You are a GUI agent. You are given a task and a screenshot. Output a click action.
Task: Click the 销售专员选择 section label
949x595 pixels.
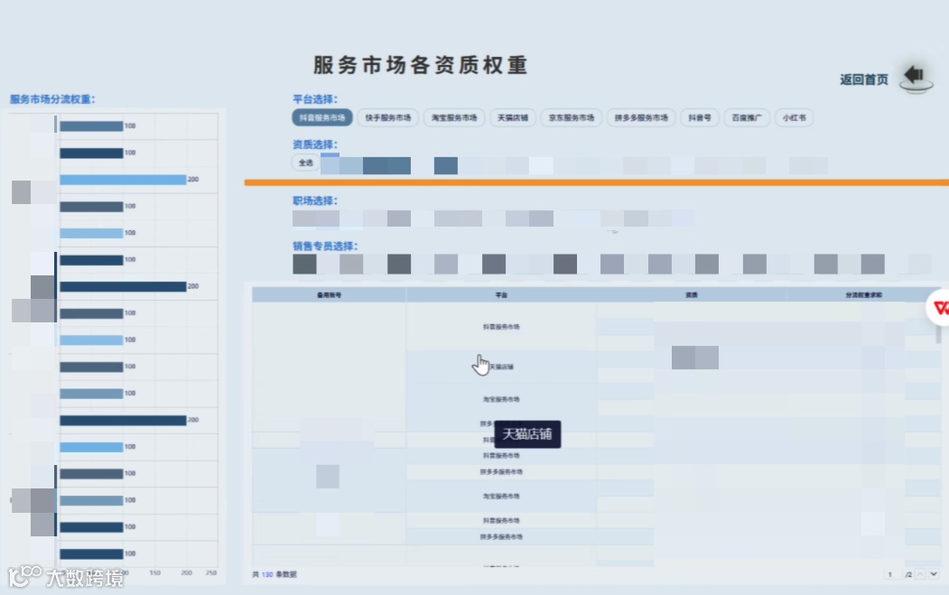325,246
